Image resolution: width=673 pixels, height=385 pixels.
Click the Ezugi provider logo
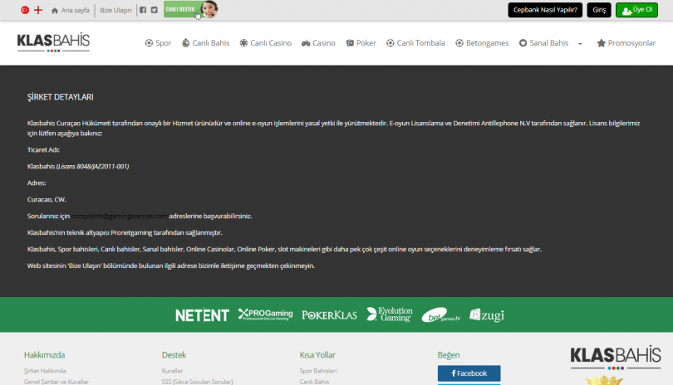[487, 315]
